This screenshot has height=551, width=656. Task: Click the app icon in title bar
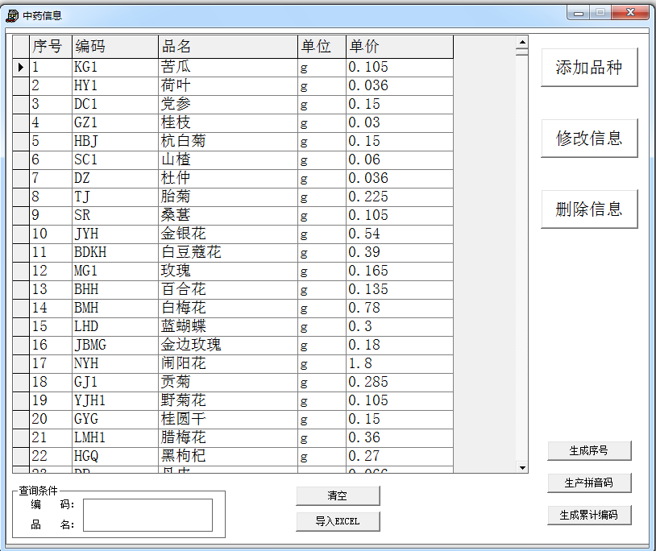(12, 15)
